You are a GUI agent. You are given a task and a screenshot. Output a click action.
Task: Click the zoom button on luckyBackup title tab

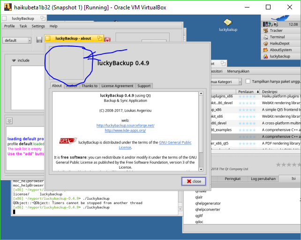pos(43,18)
